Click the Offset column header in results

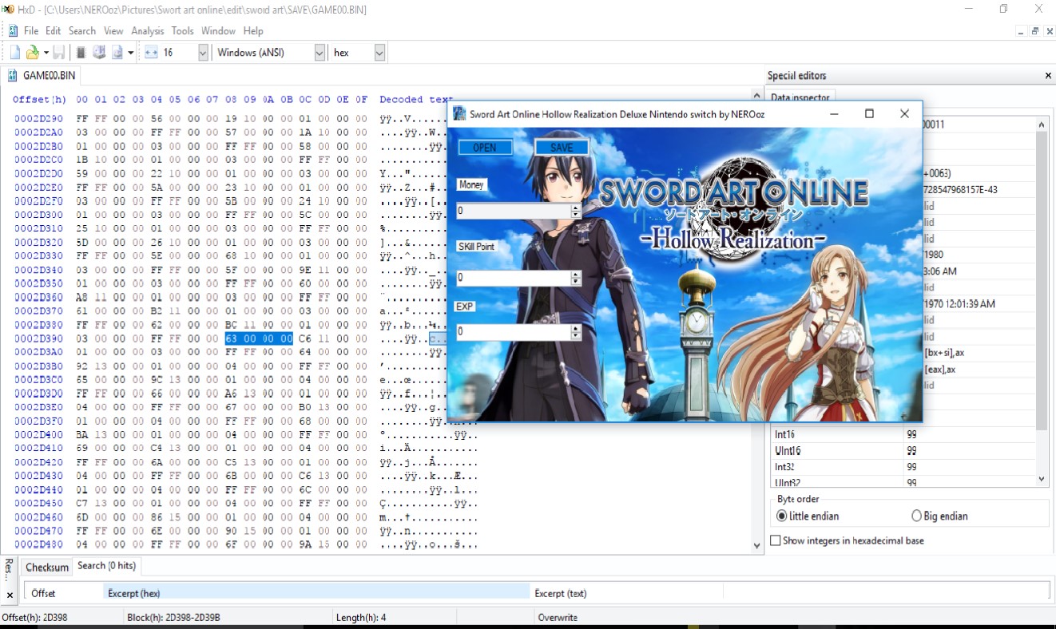[64, 594]
